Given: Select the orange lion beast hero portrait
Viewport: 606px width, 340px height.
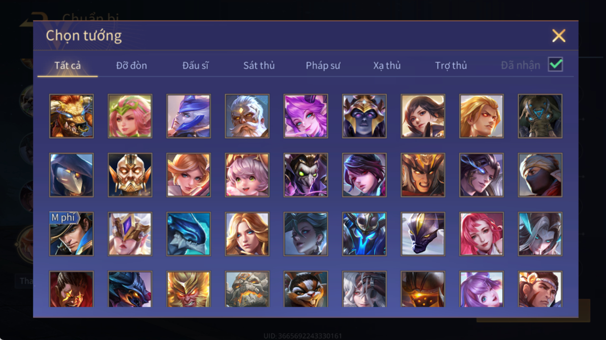Looking at the screenshot, I should (x=71, y=116).
